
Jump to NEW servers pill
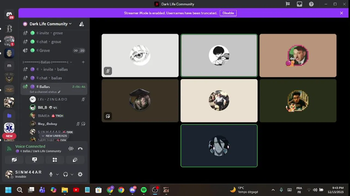[9, 136]
